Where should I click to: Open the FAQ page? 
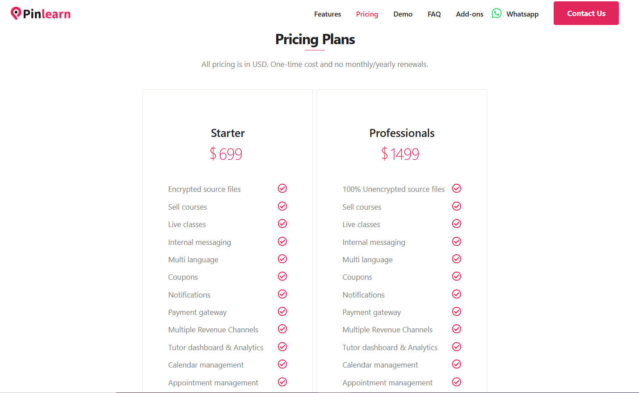434,14
